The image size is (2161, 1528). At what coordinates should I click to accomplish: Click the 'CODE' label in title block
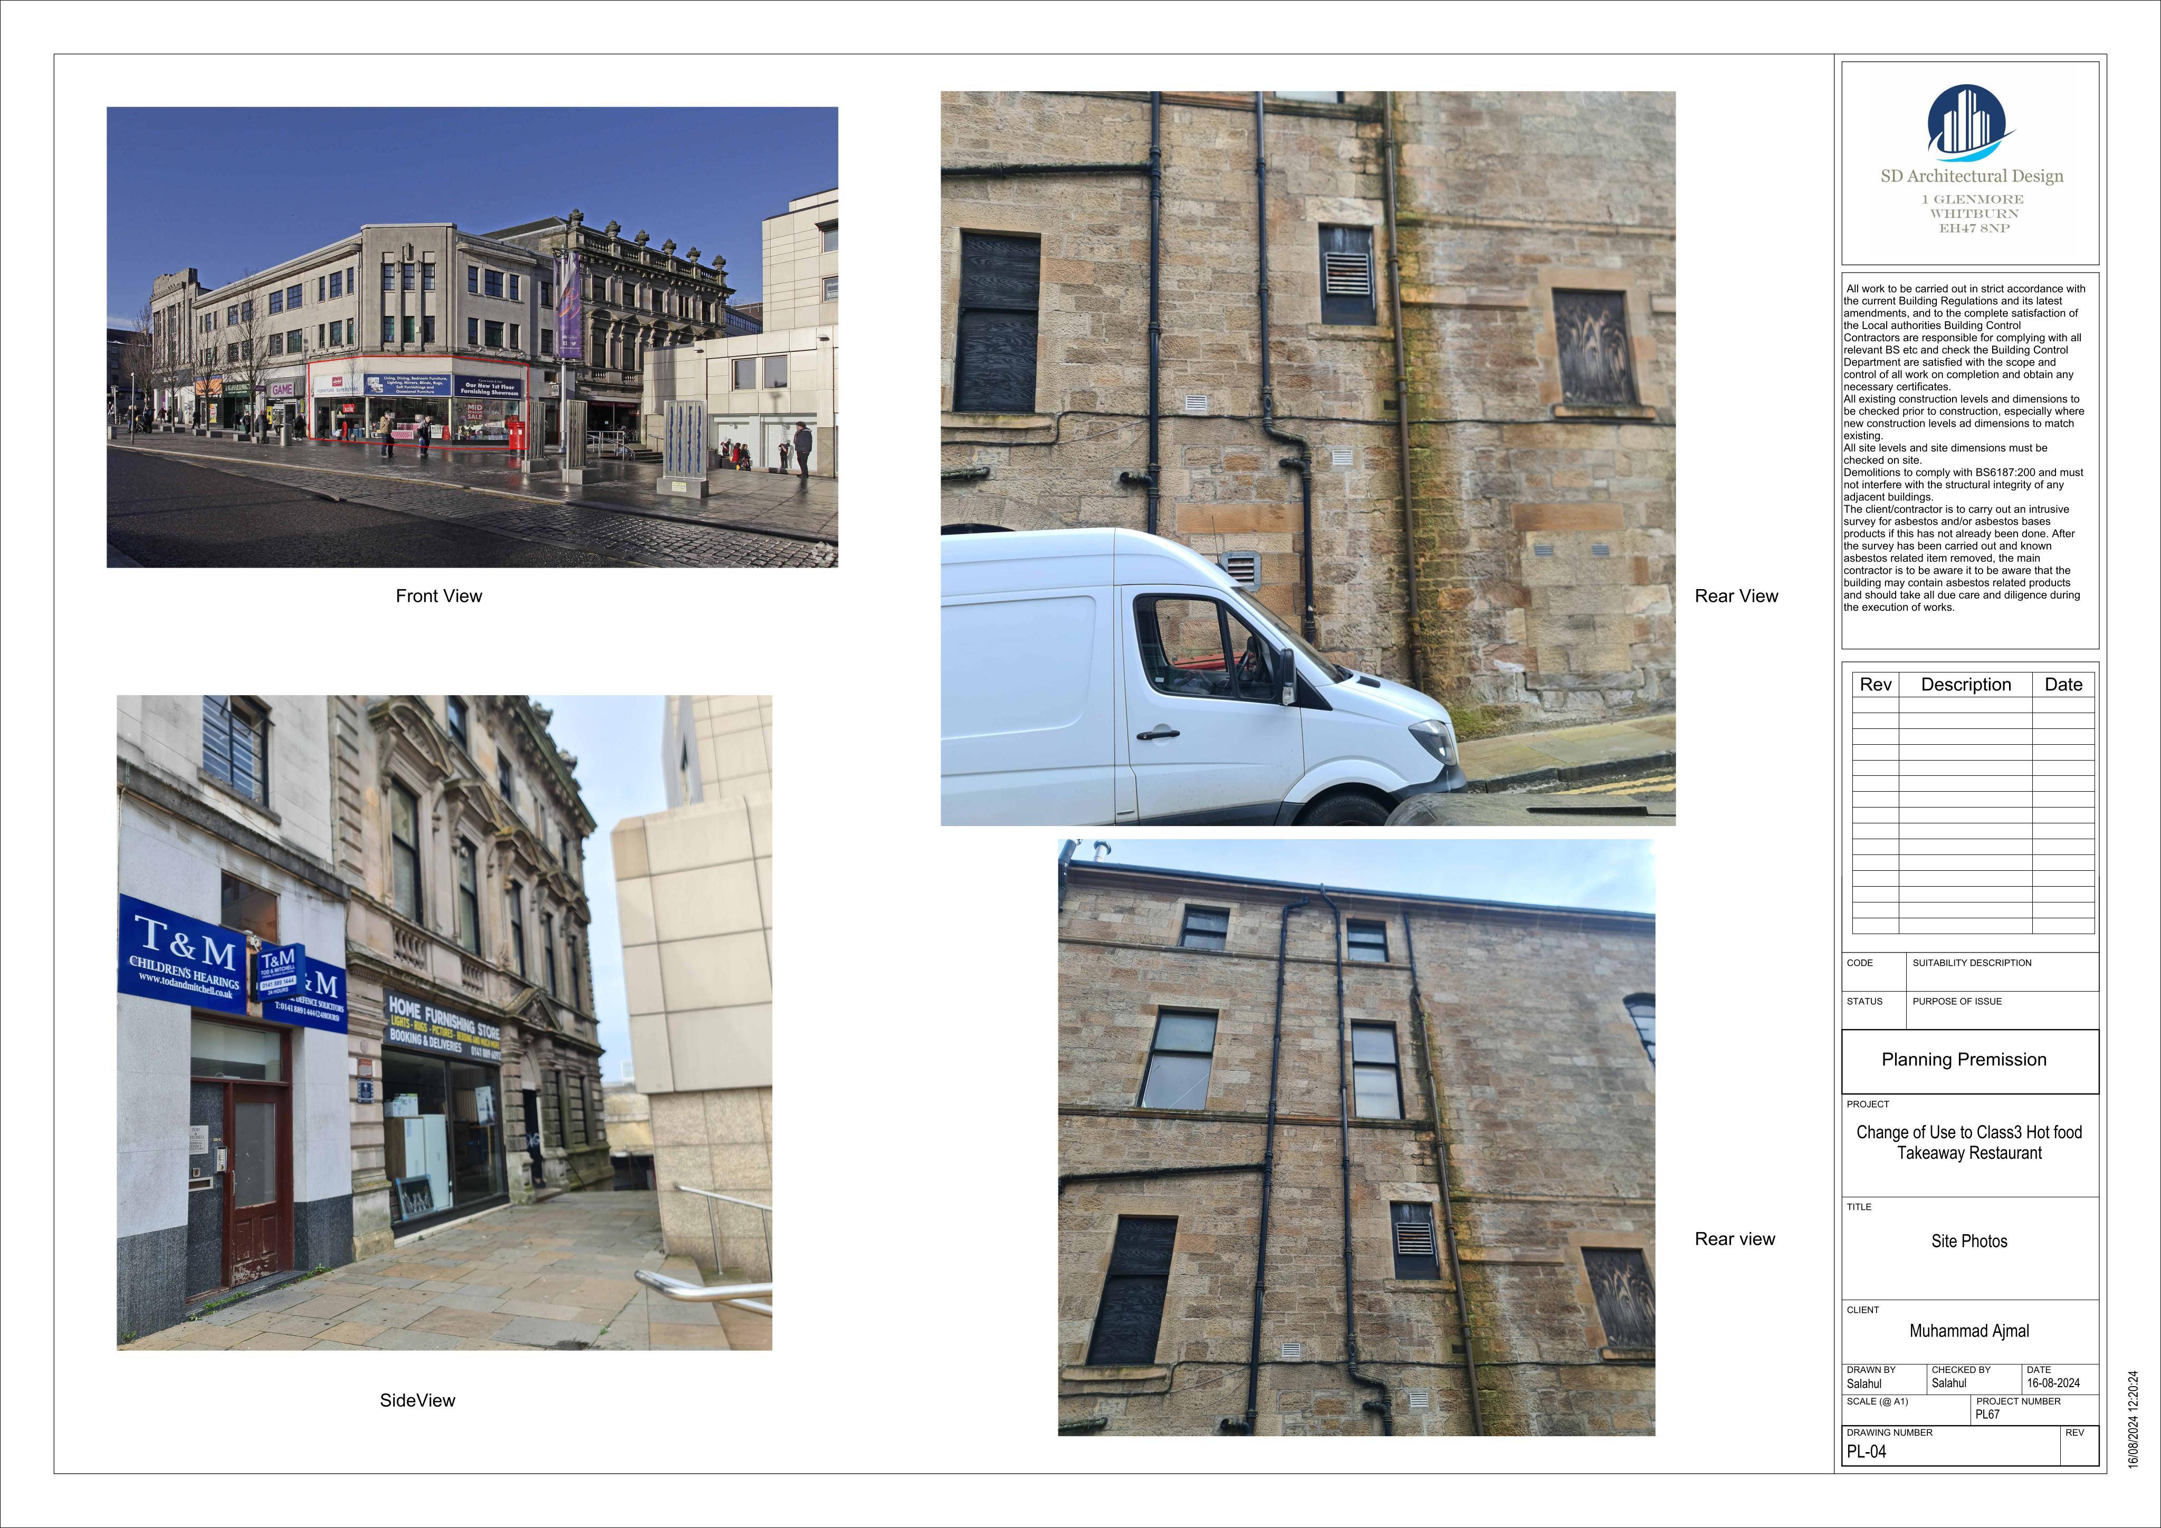click(x=1860, y=963)
